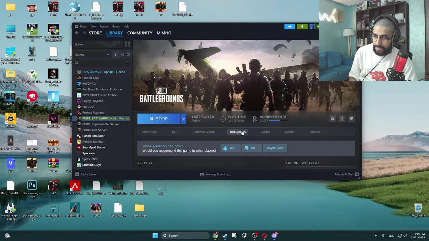Viewport: 429px width, 241px height.
Task: Show hidden system tray icons
Action: click(x=376, y=236)
